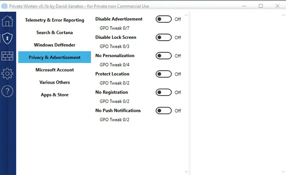The image size is (286, 175).
Task: Click the scrollbar down arrow
Action: (186, 172)
